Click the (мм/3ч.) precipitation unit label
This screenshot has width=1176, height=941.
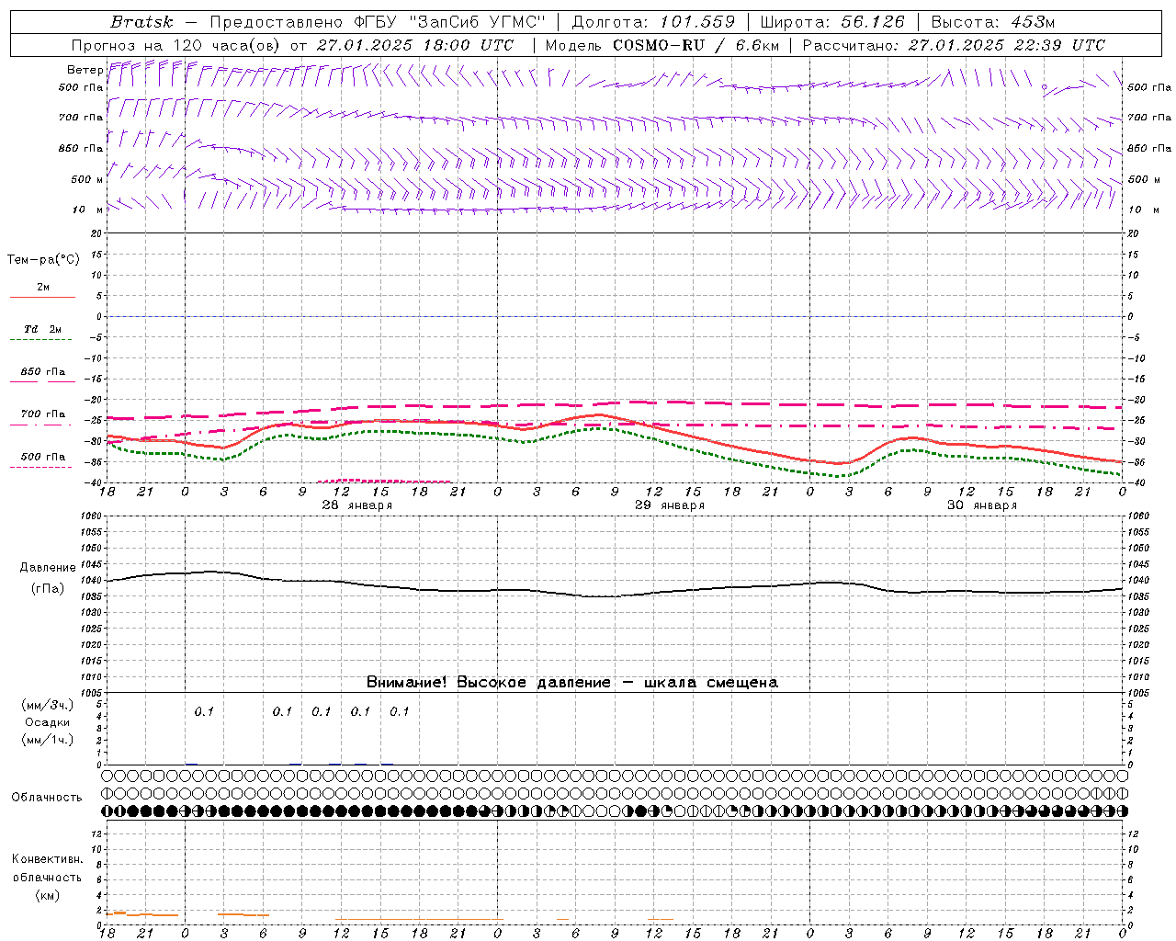(48, 705)
